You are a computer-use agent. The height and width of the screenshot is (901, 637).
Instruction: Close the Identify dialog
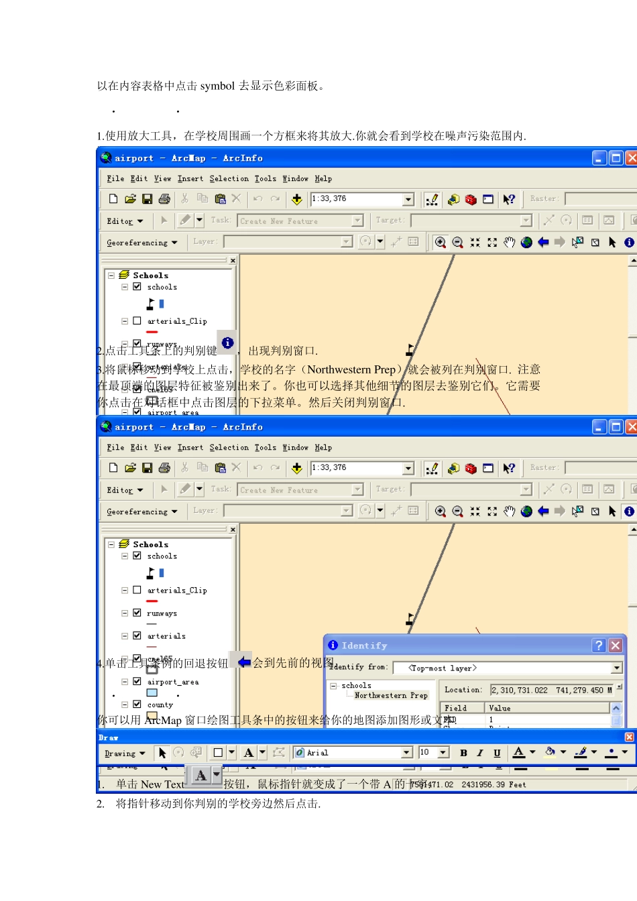(615, 645)
